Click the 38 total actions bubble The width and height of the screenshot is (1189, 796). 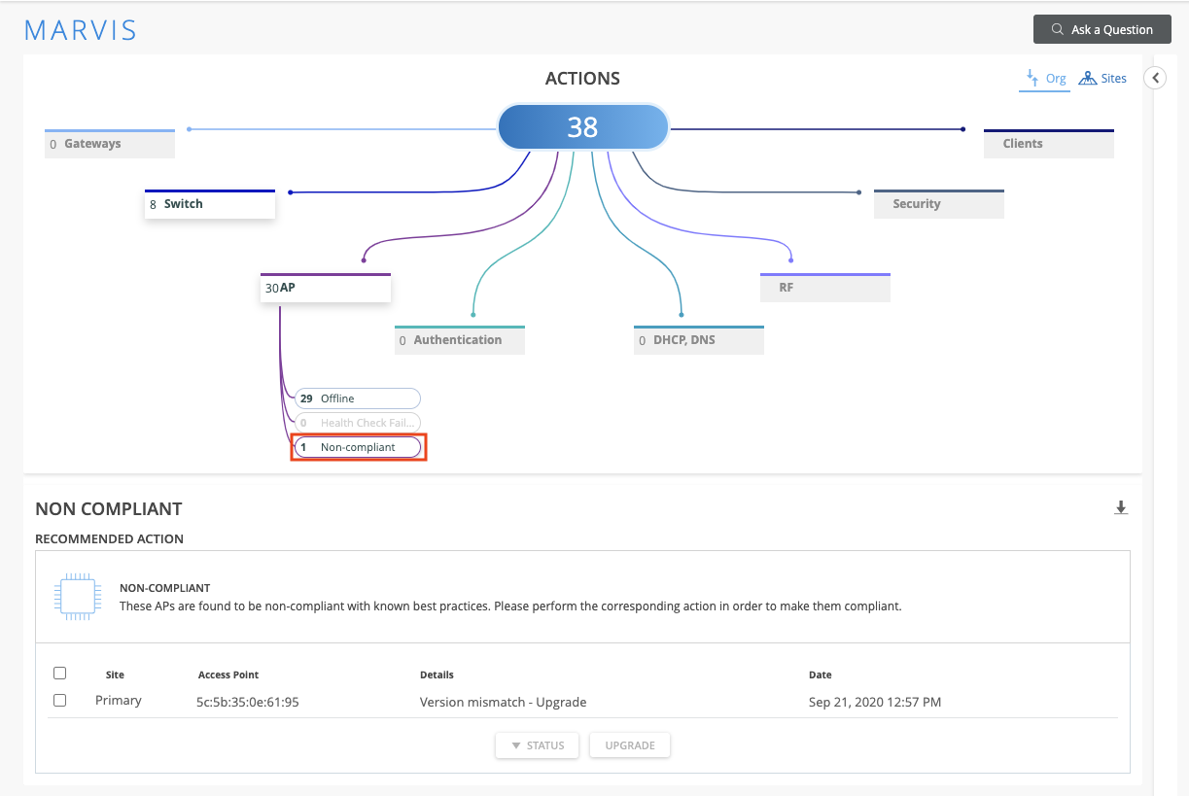tap(582, 127)
